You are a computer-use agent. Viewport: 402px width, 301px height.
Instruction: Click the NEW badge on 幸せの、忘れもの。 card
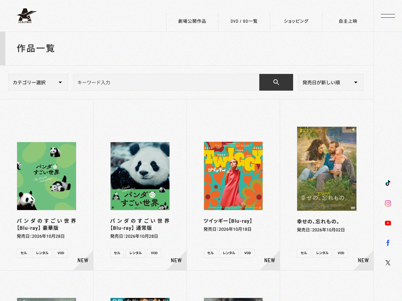click(363, 260)
